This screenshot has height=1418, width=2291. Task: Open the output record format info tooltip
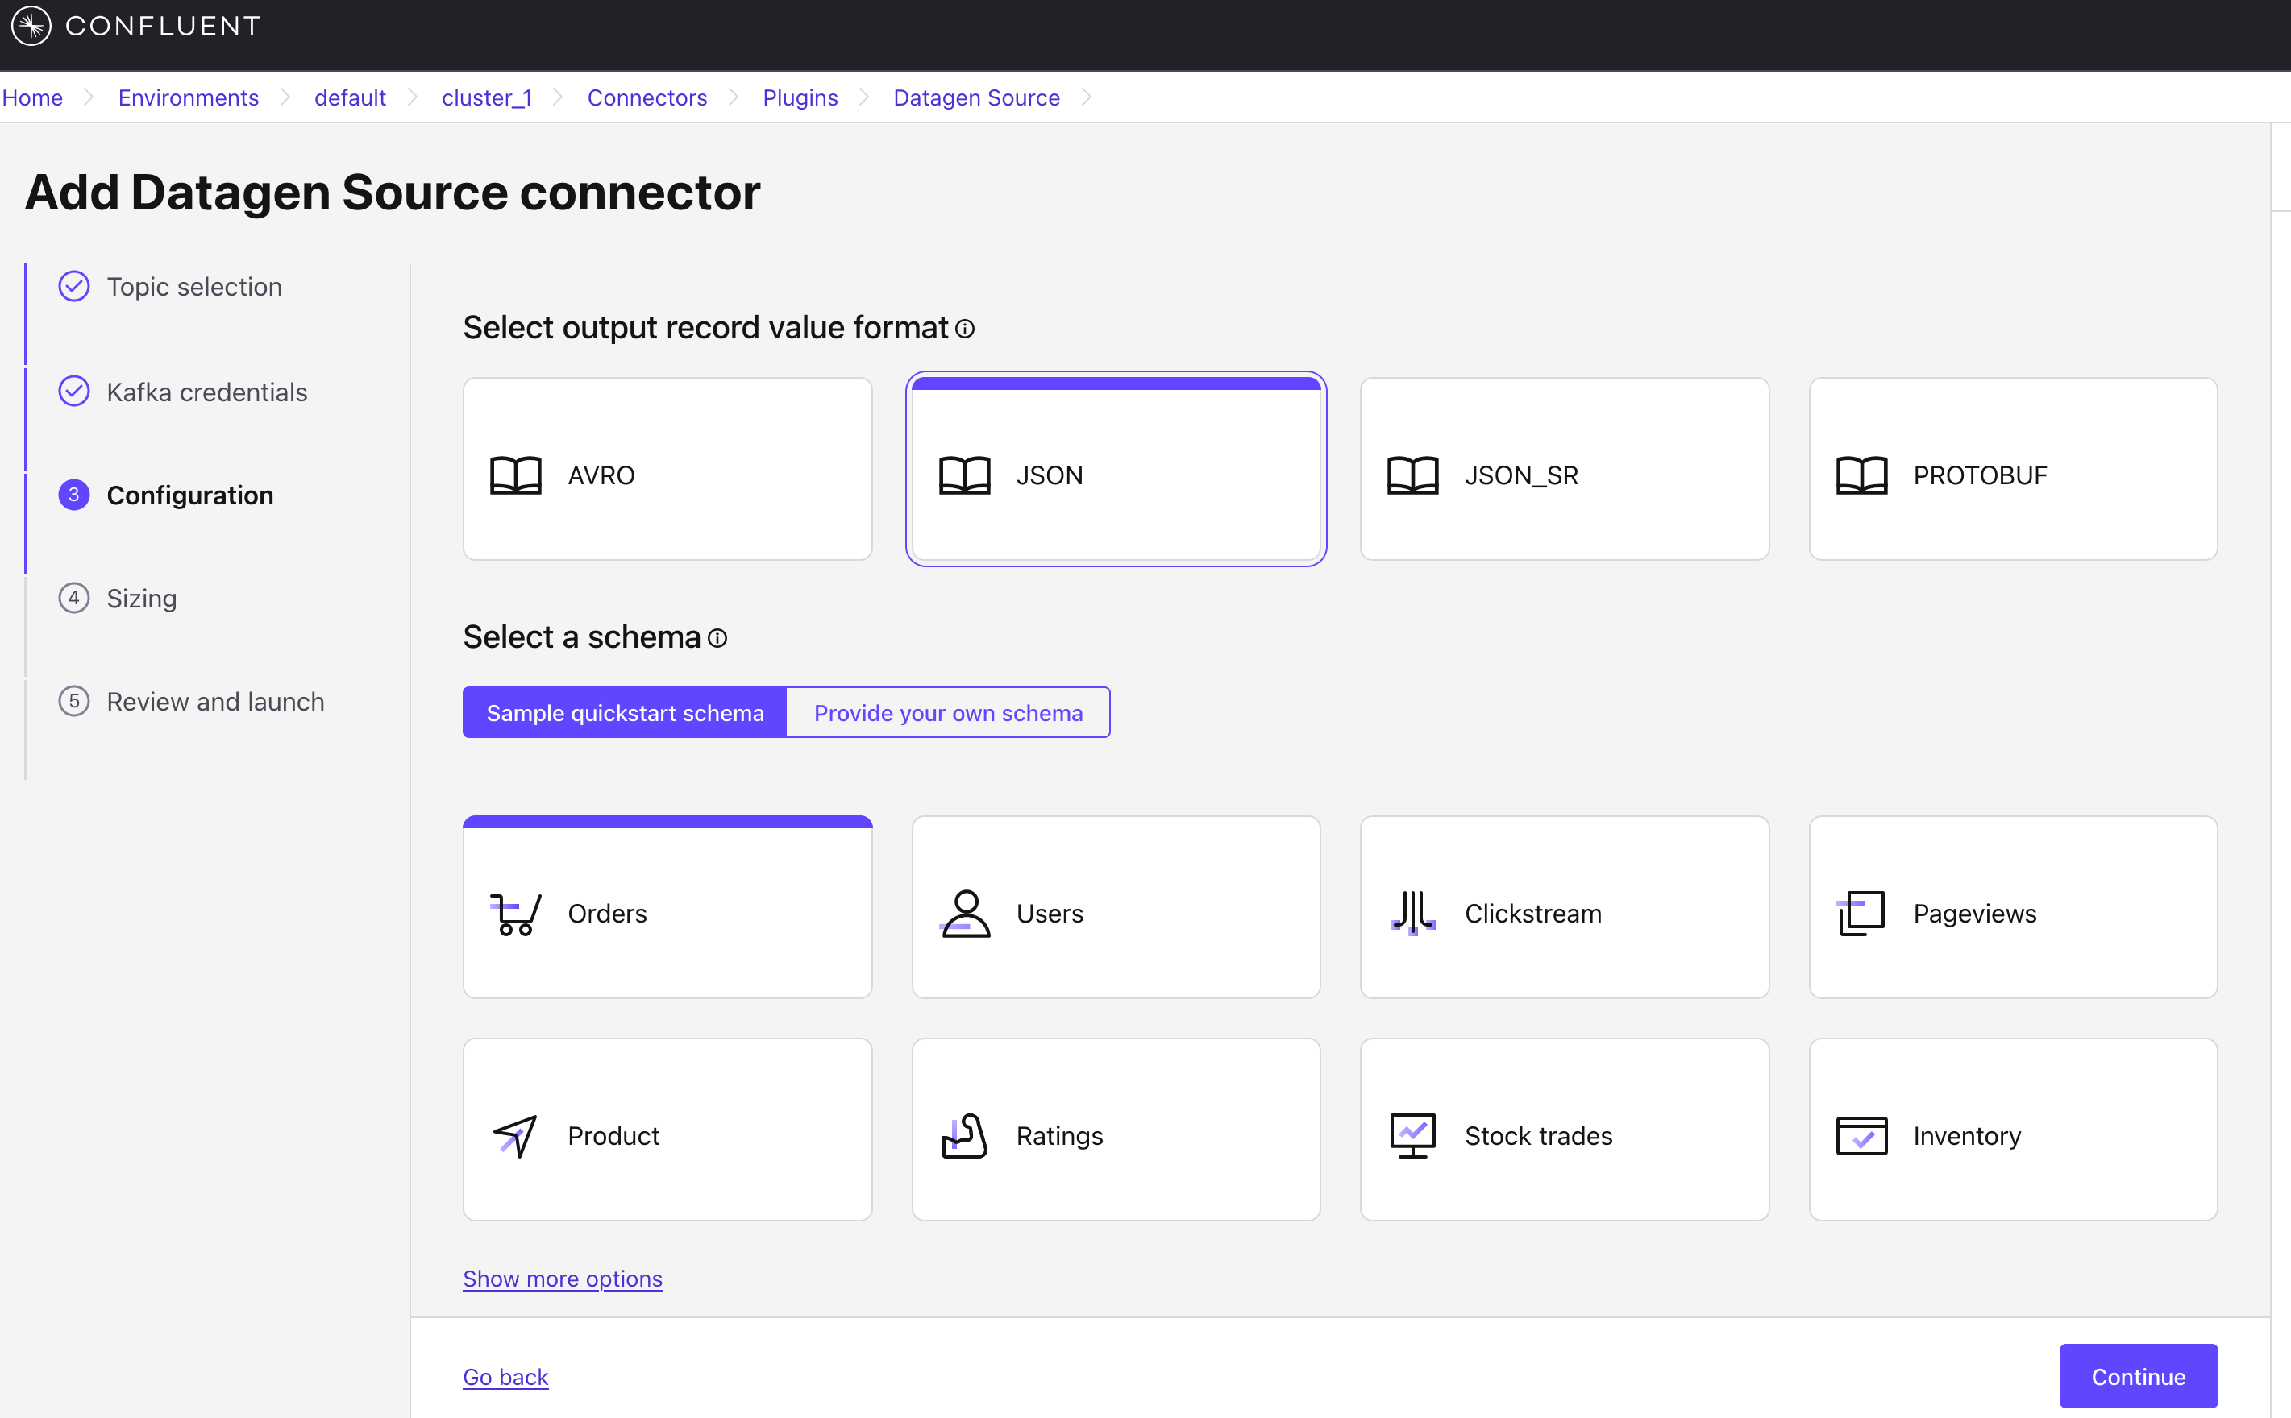966,330
